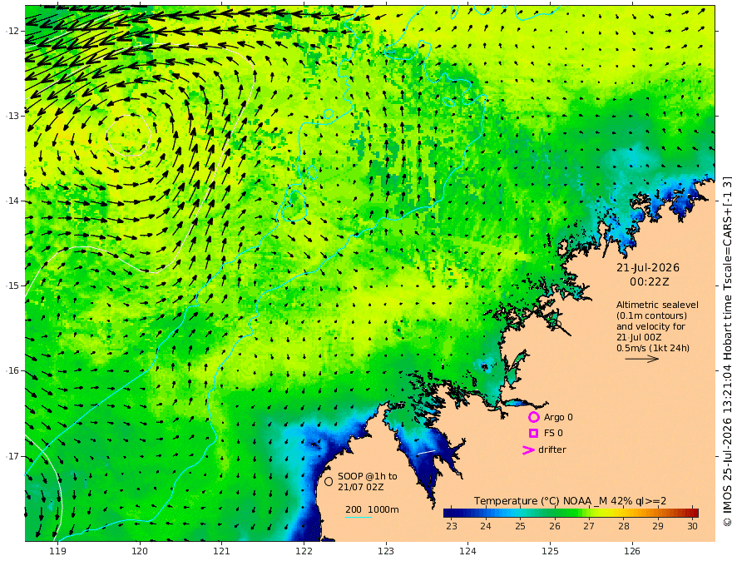Click the temperature color bar

571,513
